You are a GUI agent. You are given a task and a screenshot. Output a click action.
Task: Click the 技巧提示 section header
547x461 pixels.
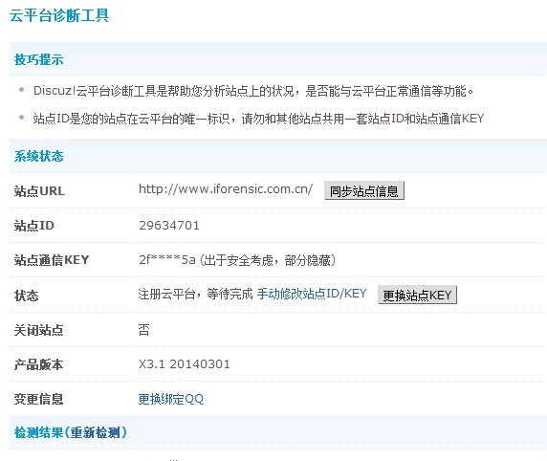pos(38,59)
